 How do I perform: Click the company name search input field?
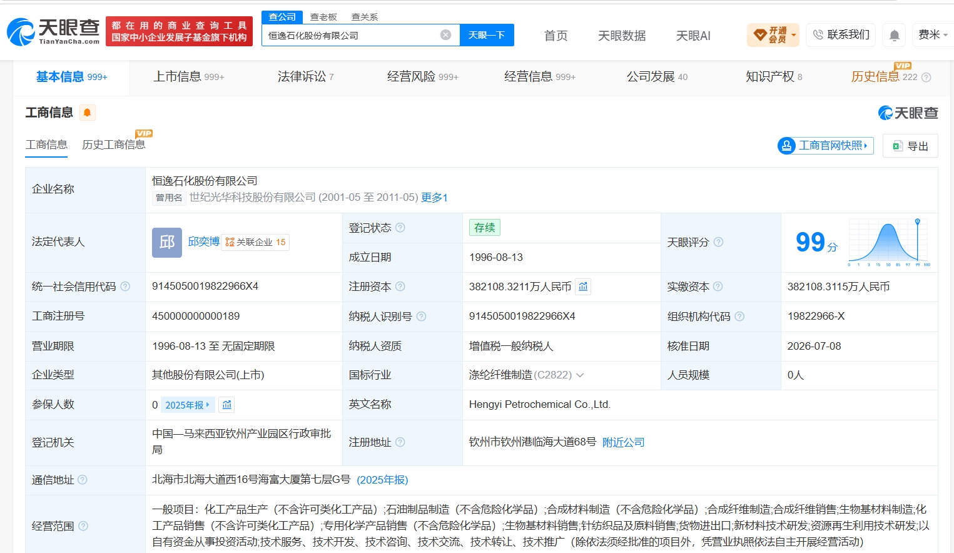352,35
